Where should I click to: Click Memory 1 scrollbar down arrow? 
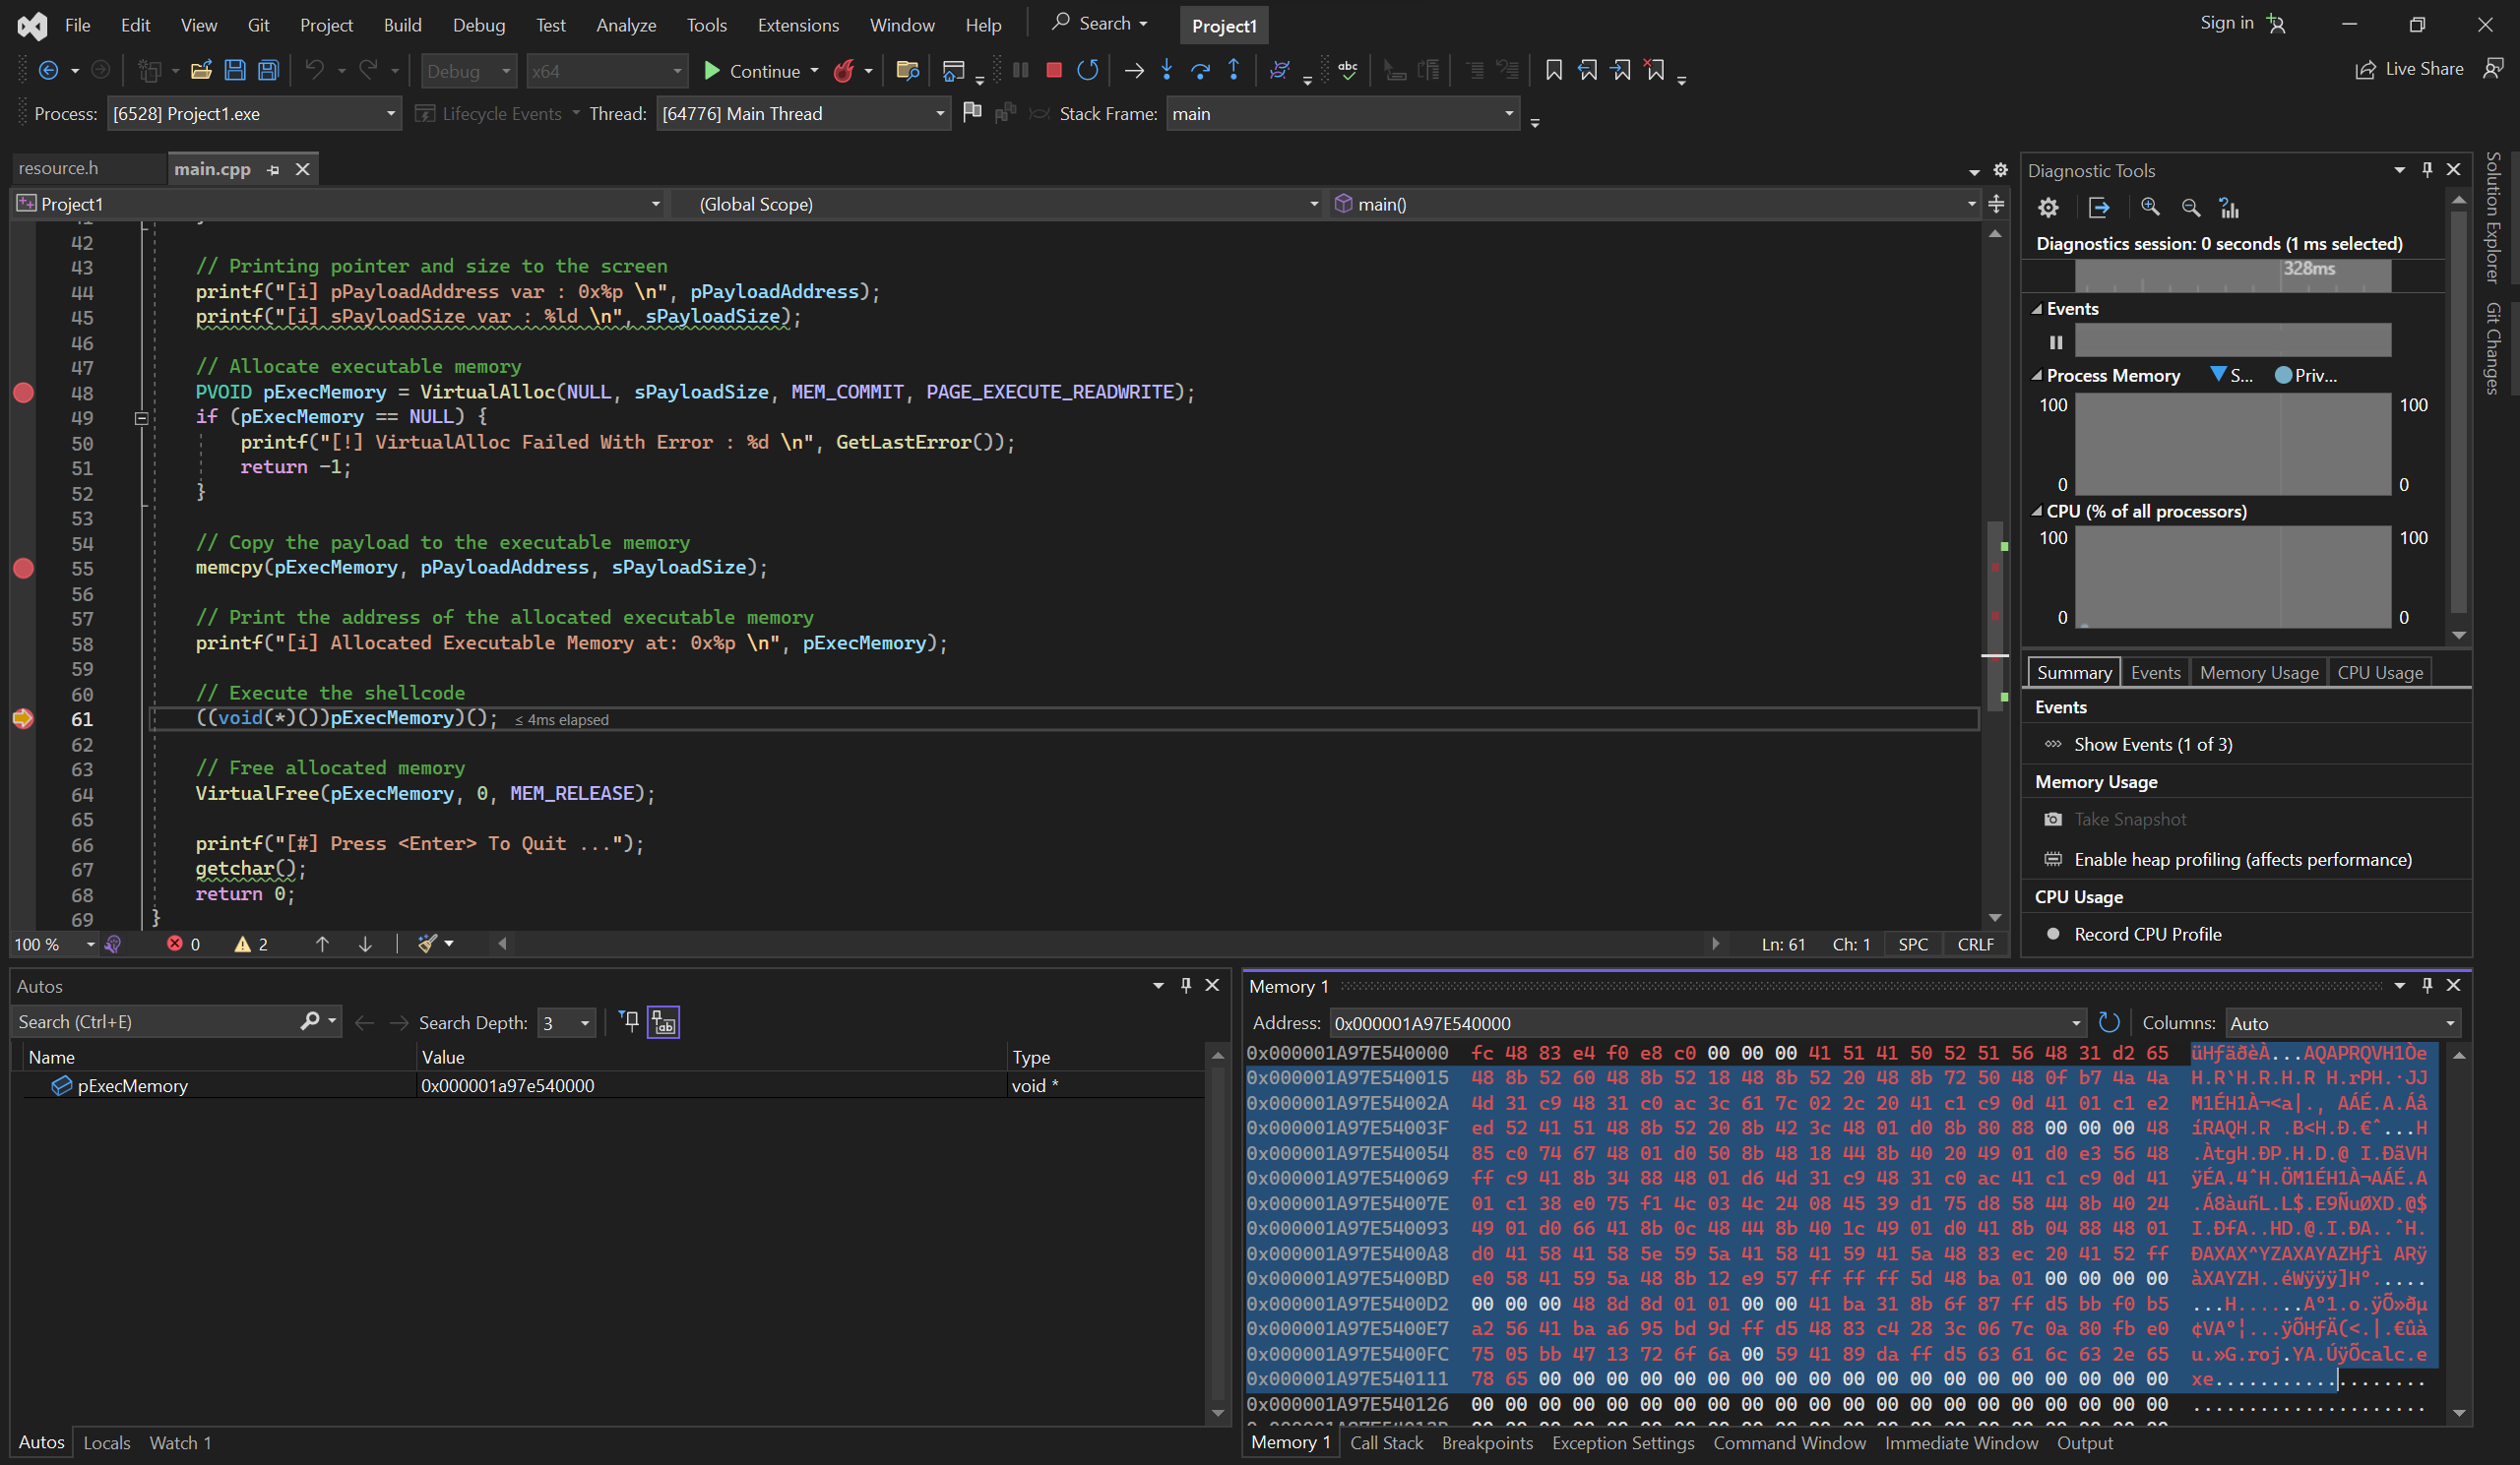point(2459,1413)
